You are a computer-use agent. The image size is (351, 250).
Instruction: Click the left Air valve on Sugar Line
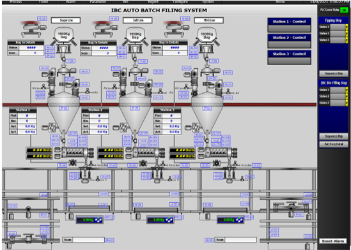coord(43,87)
